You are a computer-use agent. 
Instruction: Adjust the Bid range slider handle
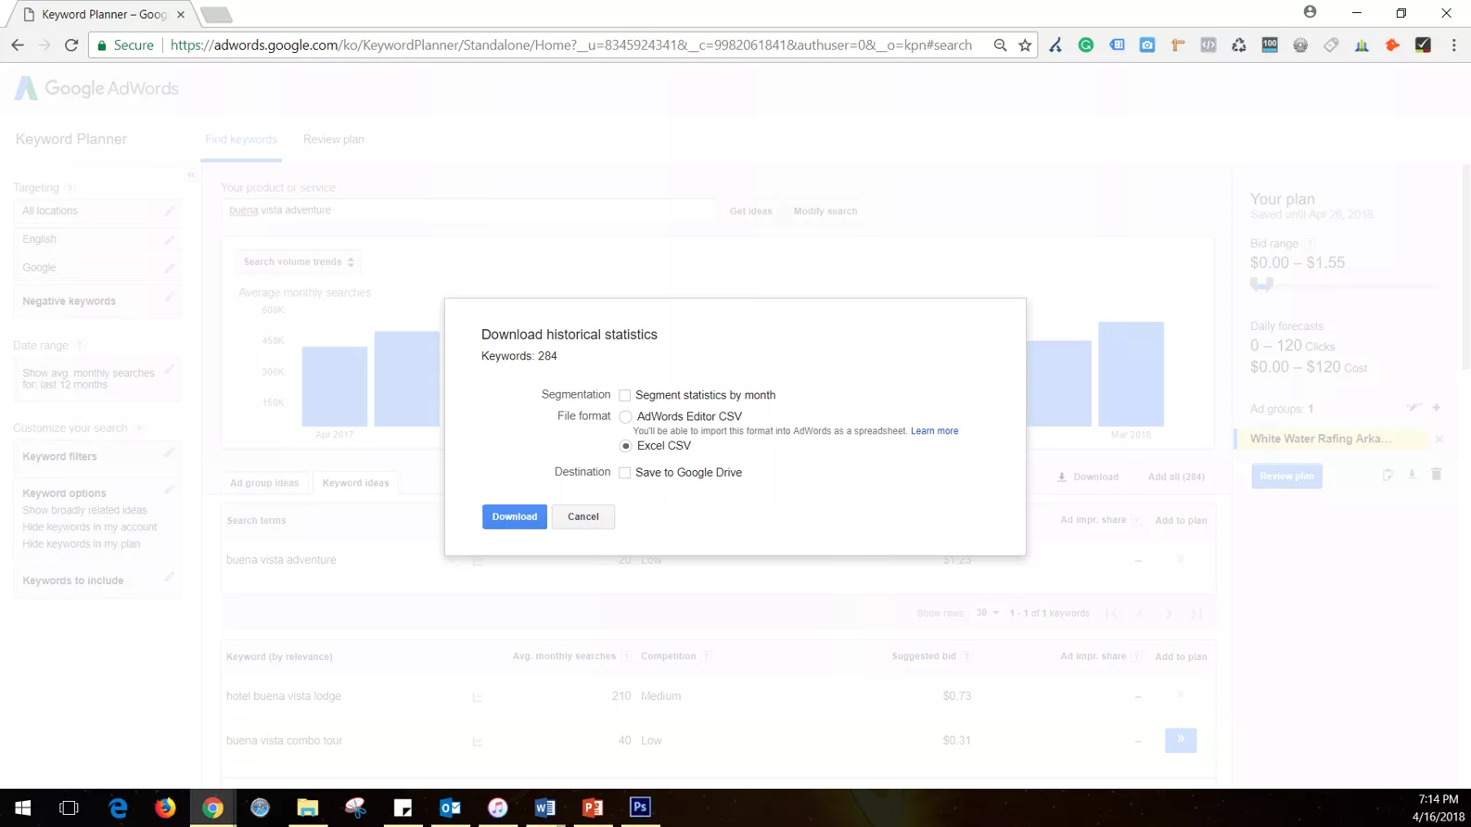pos(1261,284)
